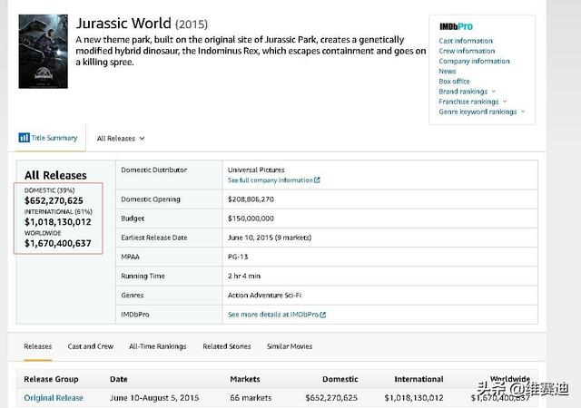
Task: Click 'June 10, 2015 (9 markets)' release date
Action: (270, 238)
